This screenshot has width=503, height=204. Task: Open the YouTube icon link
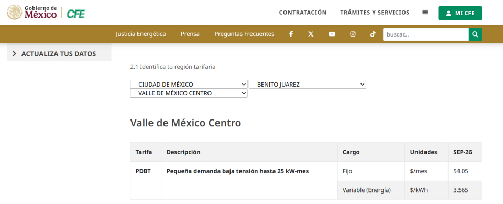pos(332,34)
